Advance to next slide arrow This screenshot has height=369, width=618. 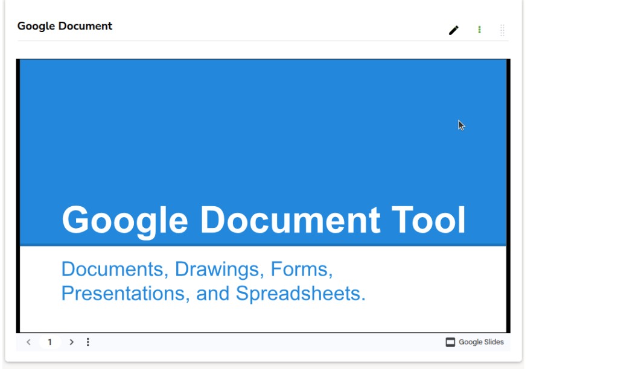(71, 342)
